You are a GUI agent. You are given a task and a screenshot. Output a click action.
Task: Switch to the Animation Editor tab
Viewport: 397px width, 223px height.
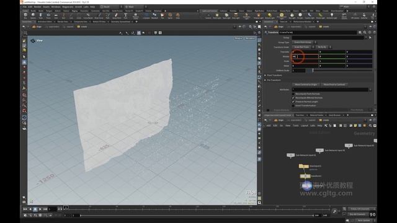point(45,22)
